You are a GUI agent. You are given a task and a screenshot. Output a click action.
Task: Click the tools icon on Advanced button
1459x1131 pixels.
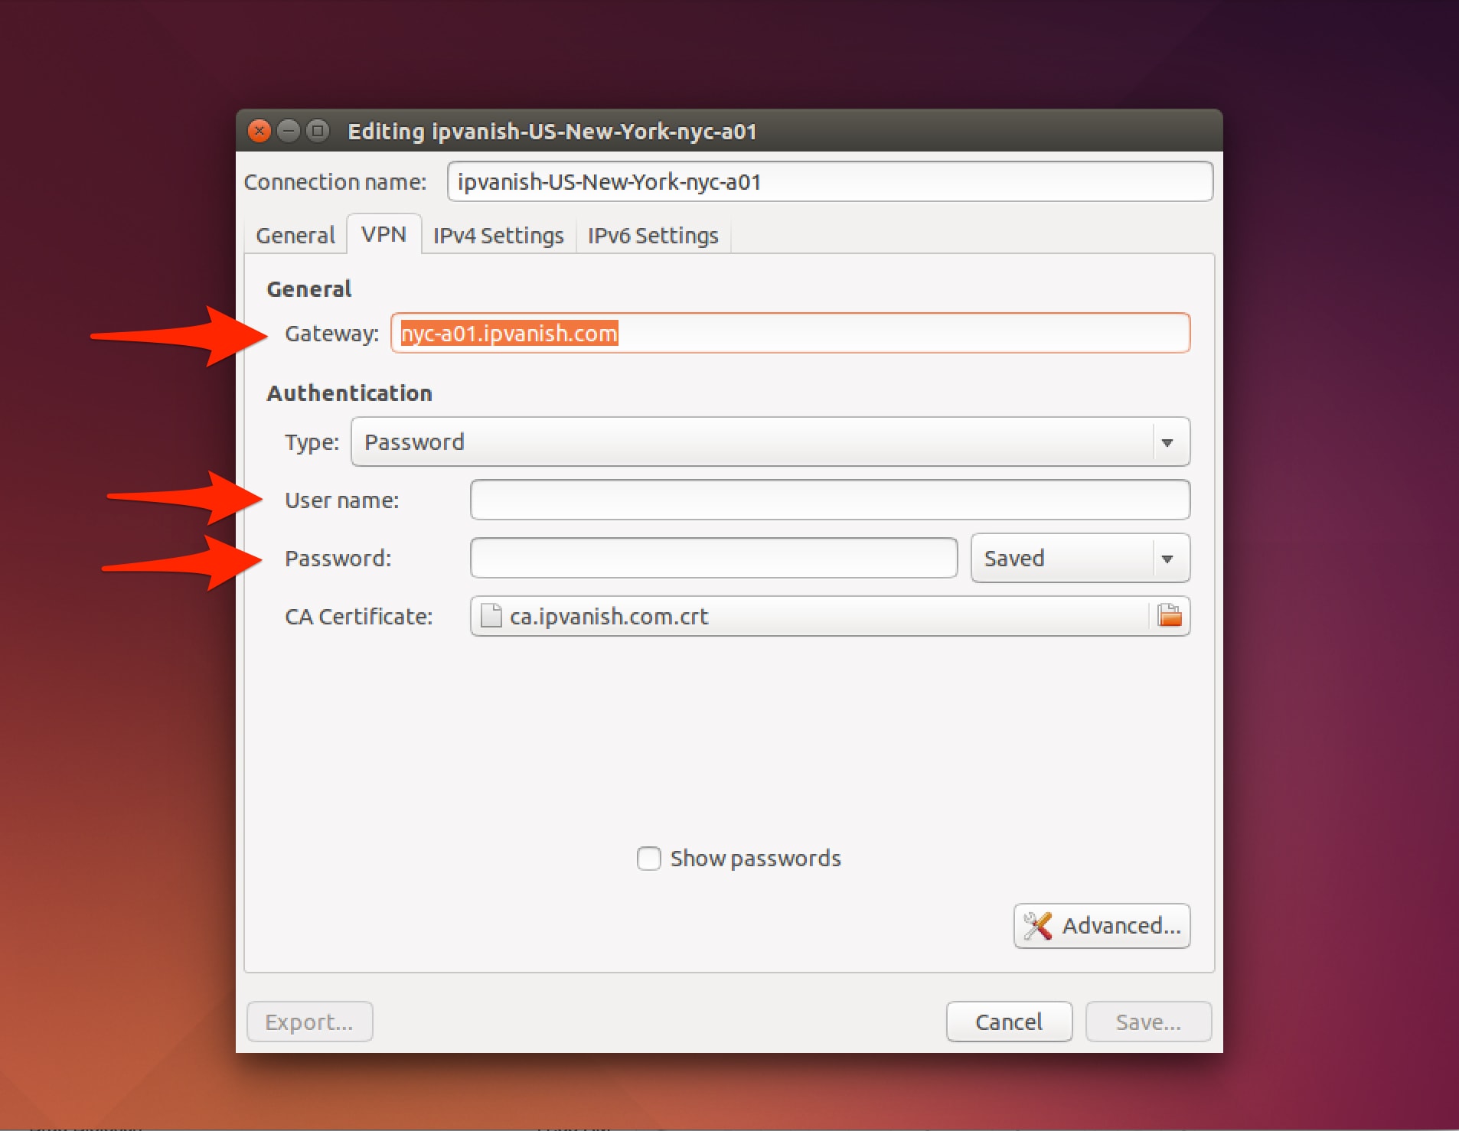(1038, 926)
